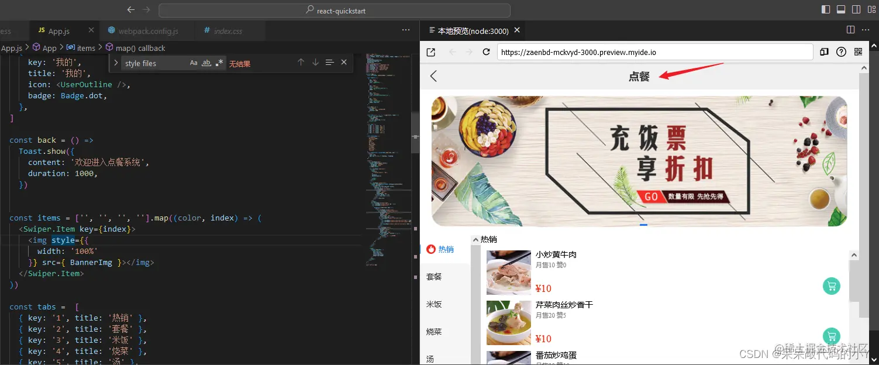Open 小炒黄牛肉 dish thumbnail
This screenshot has height=365, width=879.
point(509,273)
